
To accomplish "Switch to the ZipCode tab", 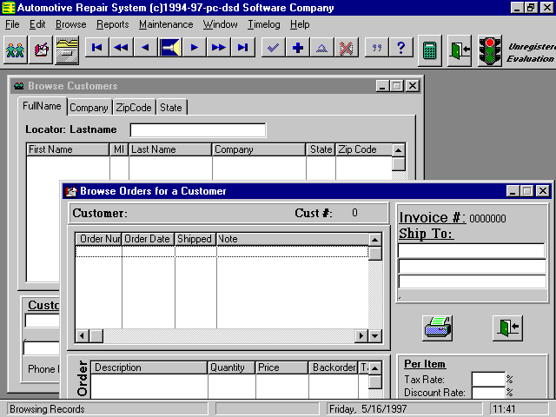I will (x=134, y=108).
